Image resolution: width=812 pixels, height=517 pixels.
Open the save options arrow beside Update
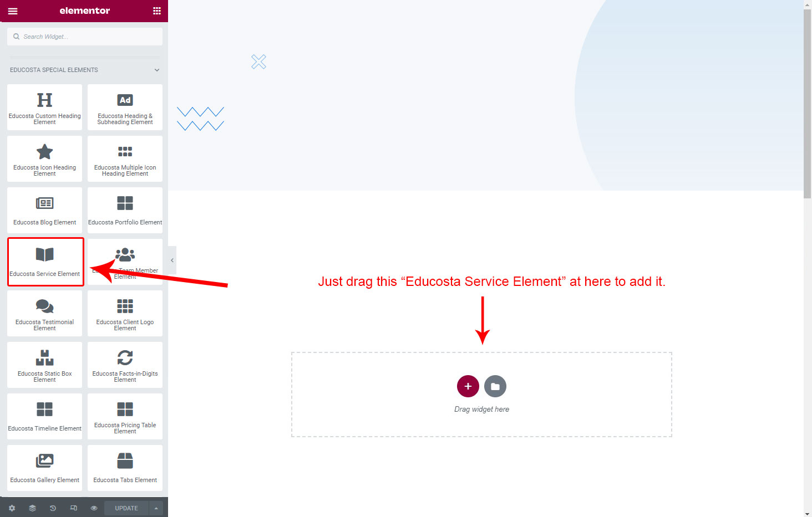156,508
